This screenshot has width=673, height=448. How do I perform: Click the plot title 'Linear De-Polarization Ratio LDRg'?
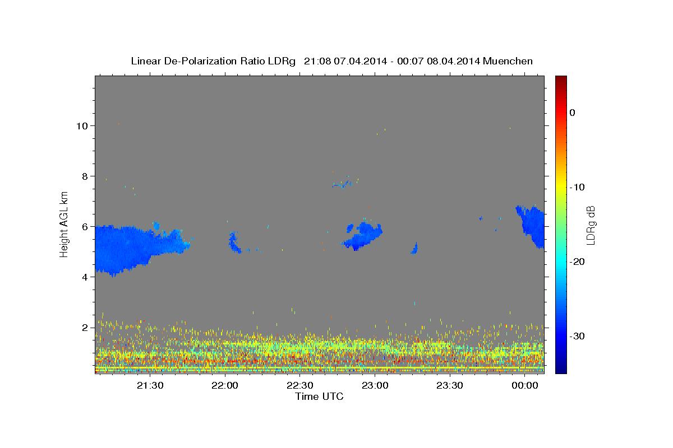tap(213, 61)
